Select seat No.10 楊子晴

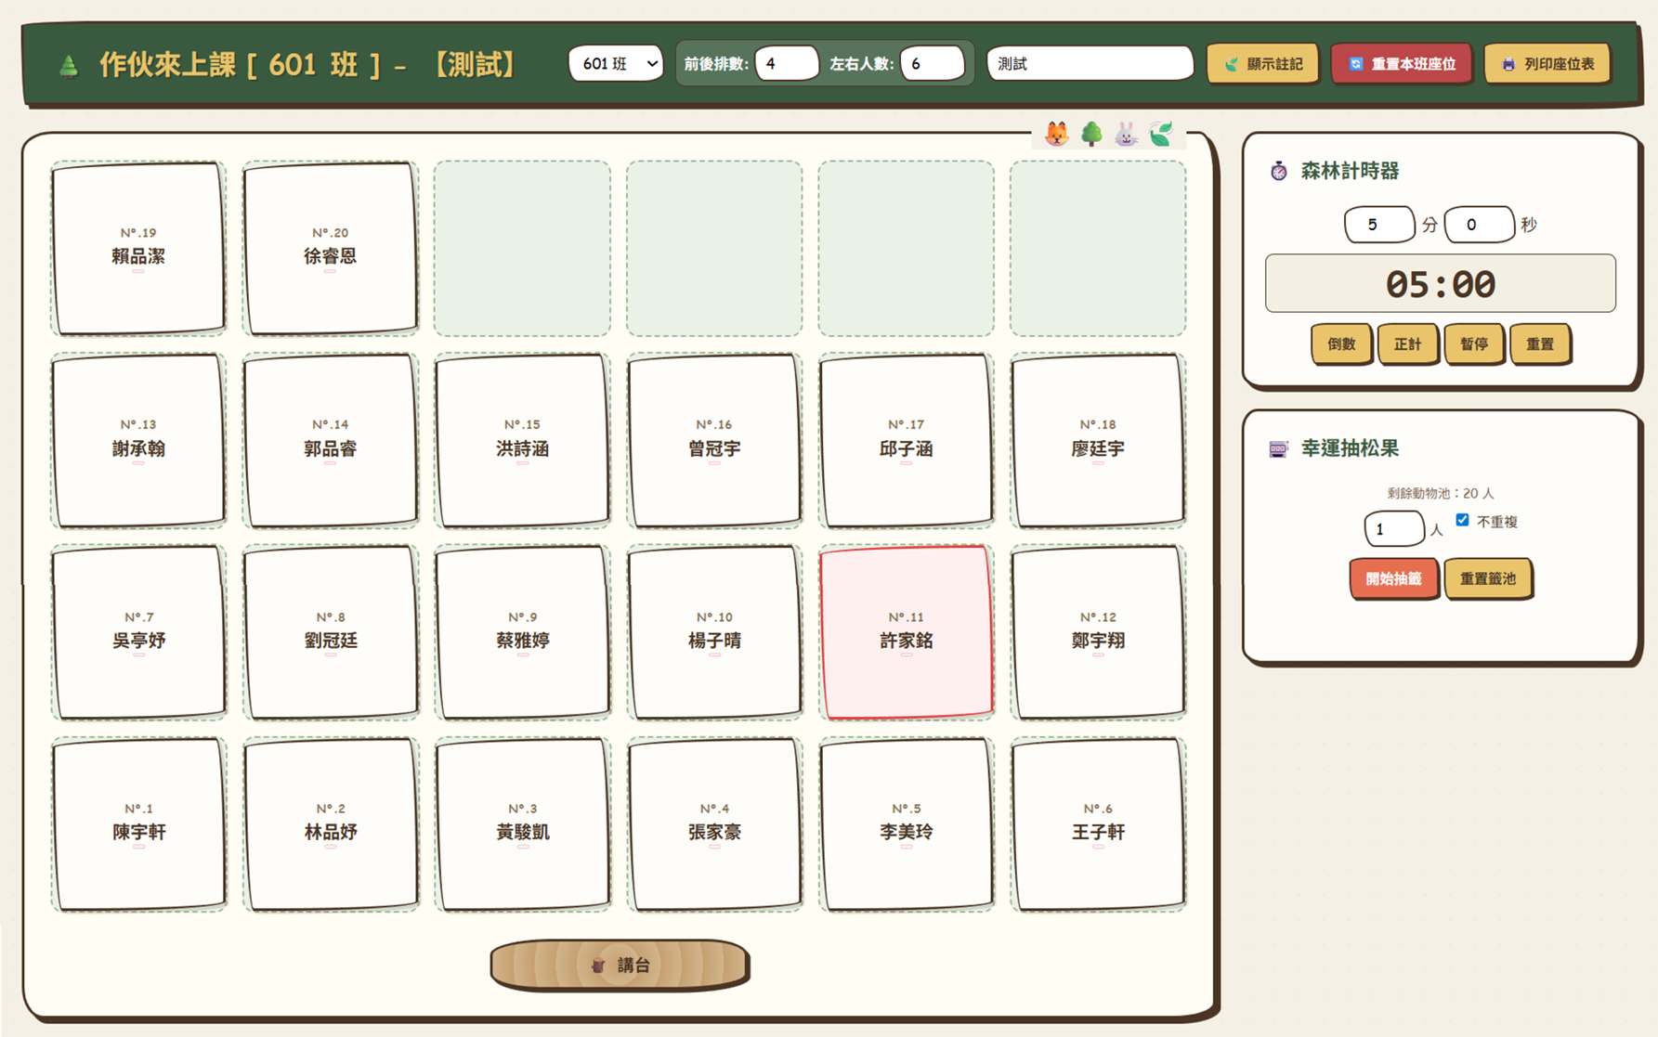tap(714, 632)
